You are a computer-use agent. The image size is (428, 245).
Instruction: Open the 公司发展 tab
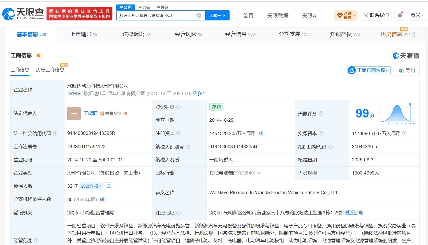point(293,34)
